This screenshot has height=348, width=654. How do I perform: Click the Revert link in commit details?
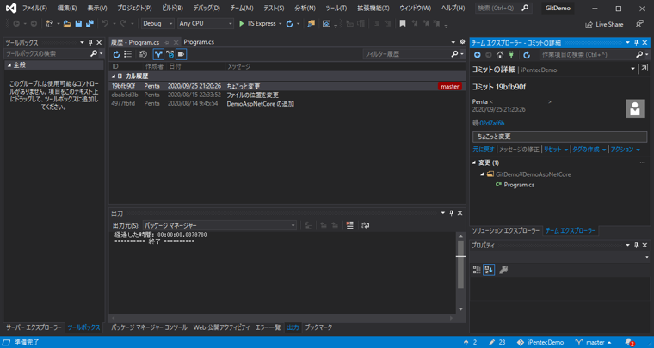[x=484, y=150]
